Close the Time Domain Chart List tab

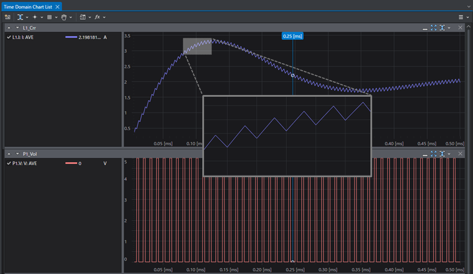(57, 6)
